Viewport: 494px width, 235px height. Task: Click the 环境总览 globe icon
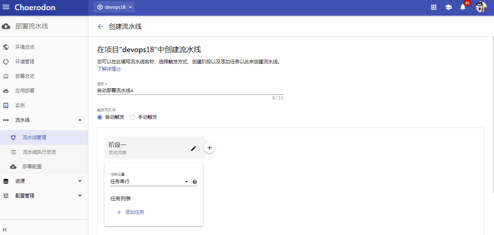[x=6, y=47]
